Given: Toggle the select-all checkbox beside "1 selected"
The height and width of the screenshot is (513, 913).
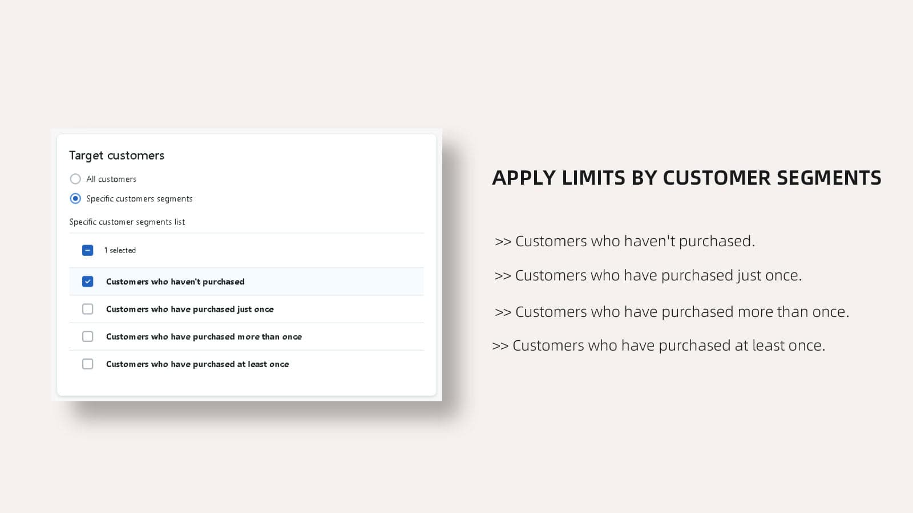Looking at the screenshot, I should pos(87,250).
